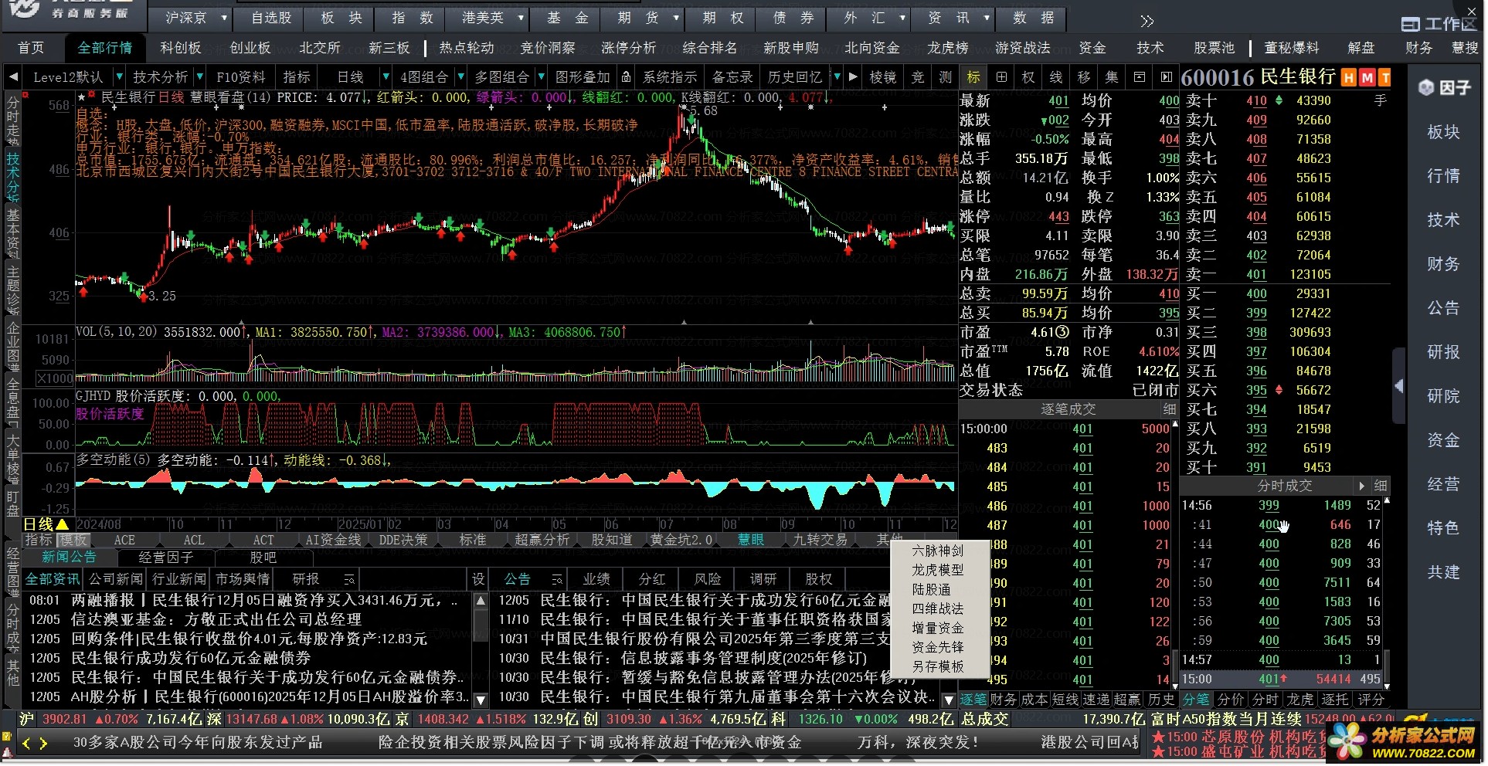Click the 权 adjust-rights icon
This screenshot has width=1488, height=766.
click(1028, 77)
